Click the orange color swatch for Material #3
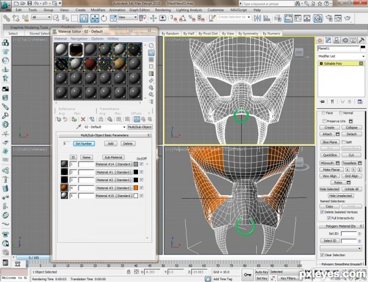This screenshot has width=368, height=282. click(136, 188)
